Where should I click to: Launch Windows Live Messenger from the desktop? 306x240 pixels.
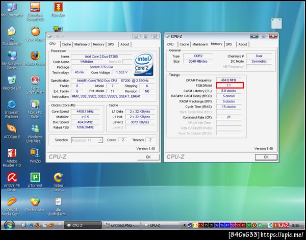tap(35, 133)
